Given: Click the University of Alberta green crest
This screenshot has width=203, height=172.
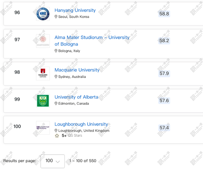Looking at the screenshot, I should tap(43, 101).
